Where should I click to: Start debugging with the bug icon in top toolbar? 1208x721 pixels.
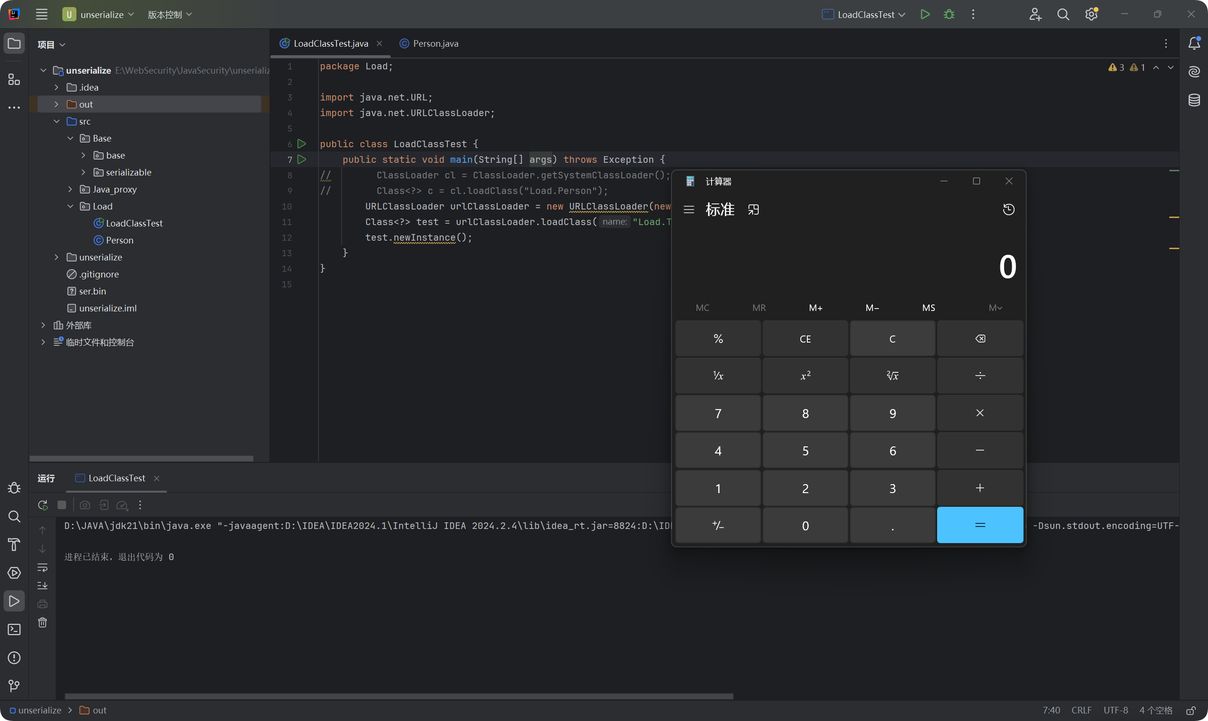tap(948, 14)
